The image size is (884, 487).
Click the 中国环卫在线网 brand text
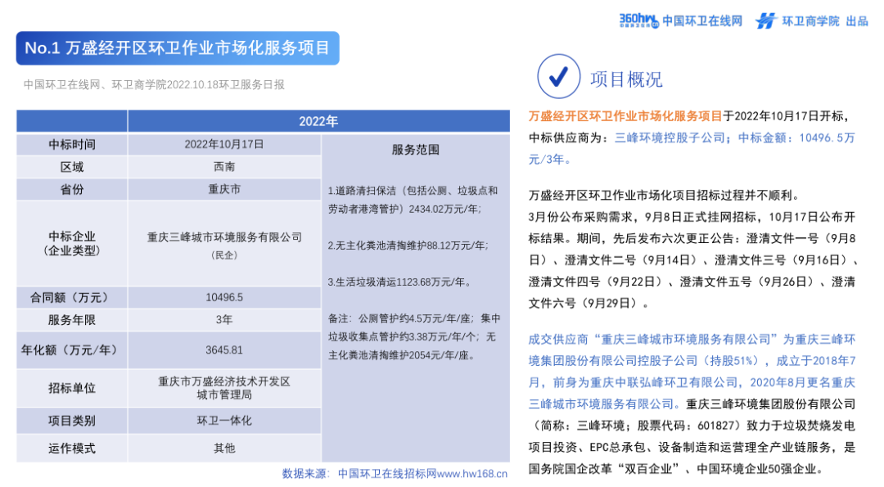pyautogui.click(x=702, y=21)
